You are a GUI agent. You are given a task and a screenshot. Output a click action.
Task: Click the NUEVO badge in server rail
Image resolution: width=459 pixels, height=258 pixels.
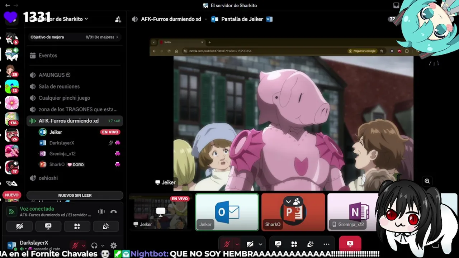11,195
